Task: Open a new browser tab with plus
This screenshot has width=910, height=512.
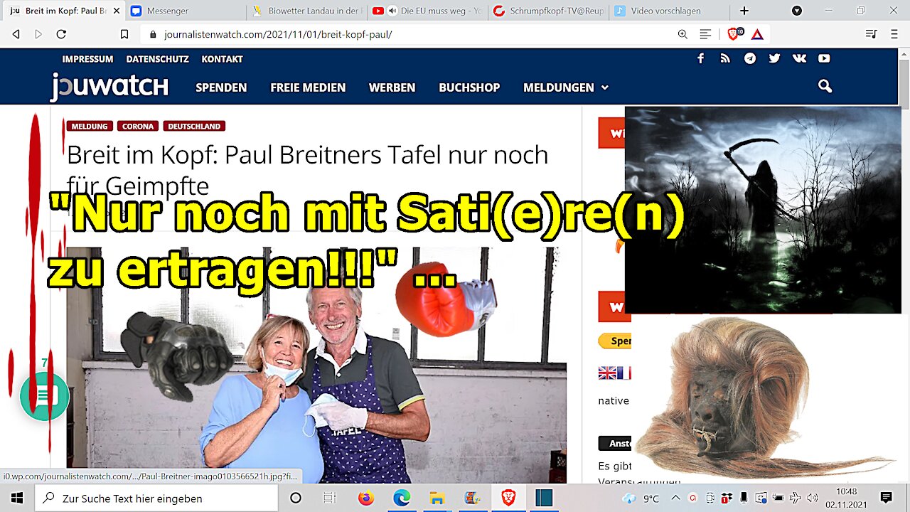Action: coord(744,11)
